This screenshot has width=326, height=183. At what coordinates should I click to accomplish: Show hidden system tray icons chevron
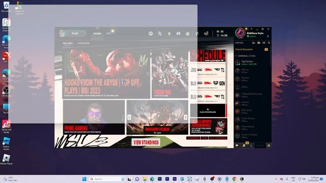coord(276,179)
